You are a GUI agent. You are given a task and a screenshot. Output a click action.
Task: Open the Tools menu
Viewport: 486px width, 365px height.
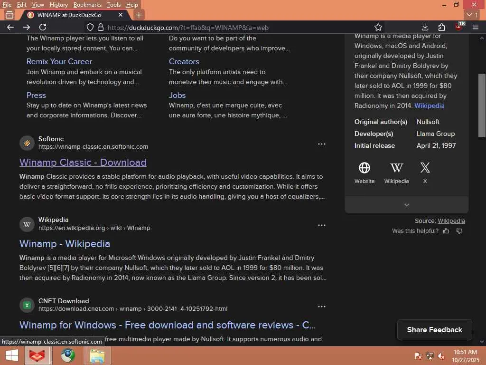[114, 5]
